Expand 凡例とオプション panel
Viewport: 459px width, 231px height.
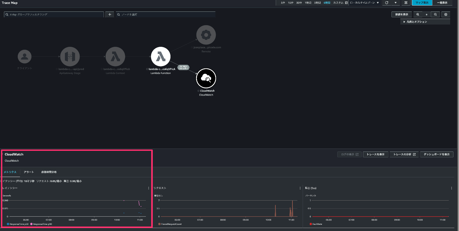click(425, 22)
